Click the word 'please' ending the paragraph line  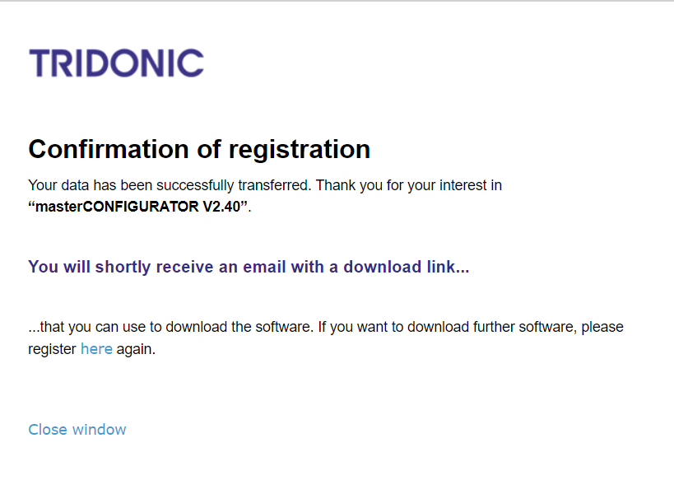tap(602, 328)
